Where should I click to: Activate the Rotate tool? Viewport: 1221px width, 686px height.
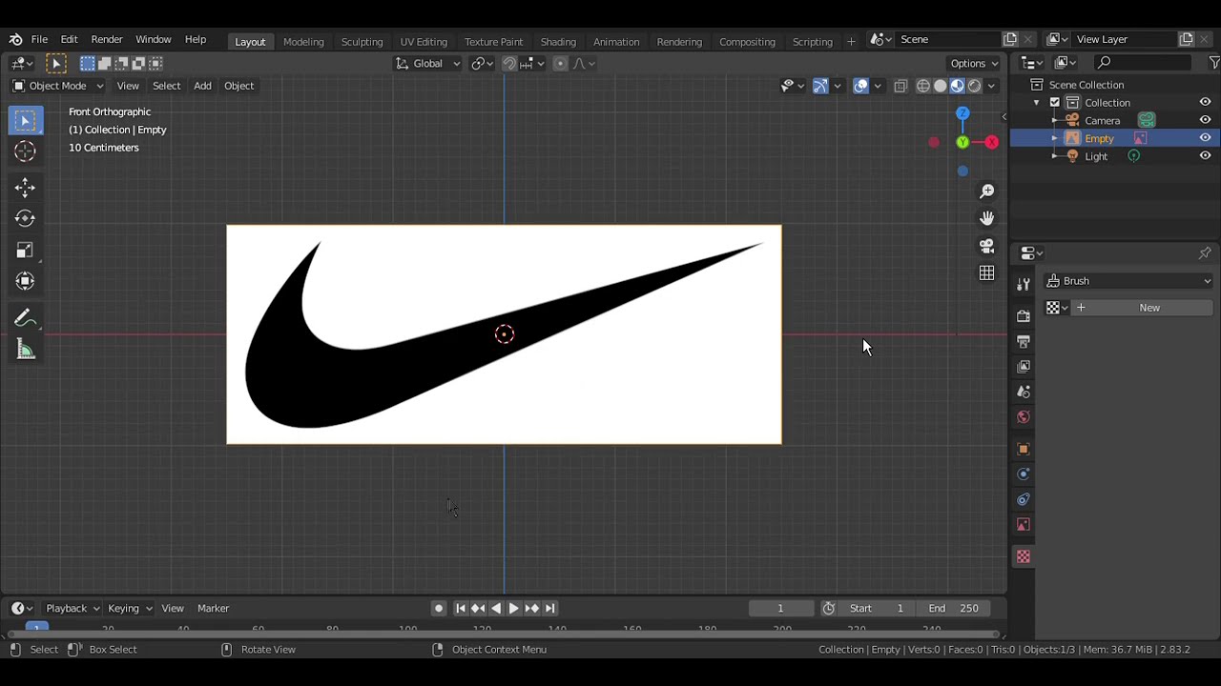[25, 218]
